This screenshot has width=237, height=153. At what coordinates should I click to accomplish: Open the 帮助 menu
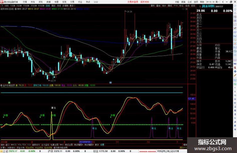pyautogui.click(x=202, y=2)
